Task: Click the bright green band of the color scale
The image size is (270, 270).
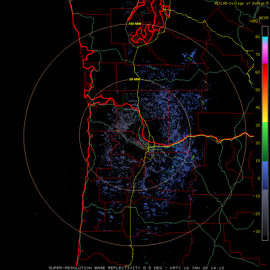Action: [x=265, y=128]
